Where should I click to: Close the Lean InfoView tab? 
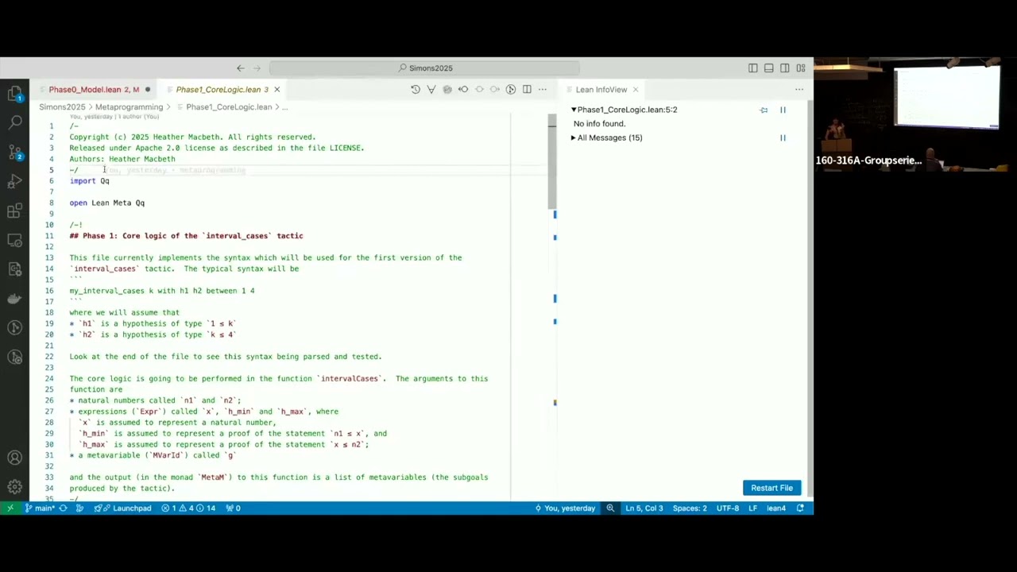635,90
